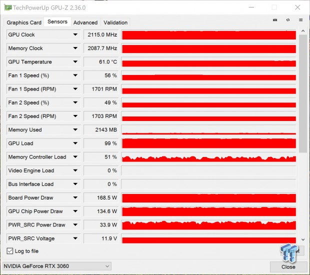Expand the Board Power Draw dropdown
The image size is (310, 275).
75,197
